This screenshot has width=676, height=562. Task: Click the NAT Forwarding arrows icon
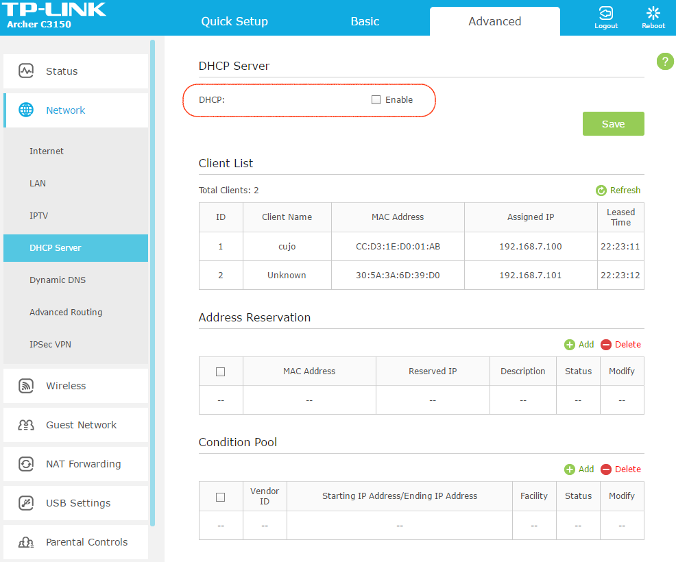26,464
